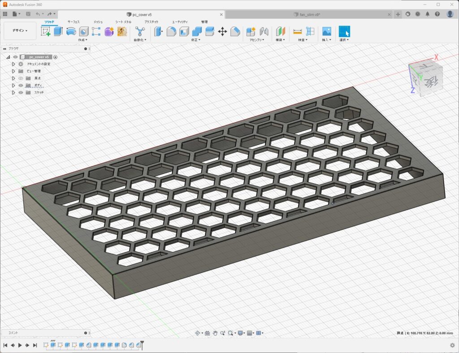Click the Interference inspect icon
Image resolution: width=459 pixels, height=353 pixels.
click(x=310, y=31)
